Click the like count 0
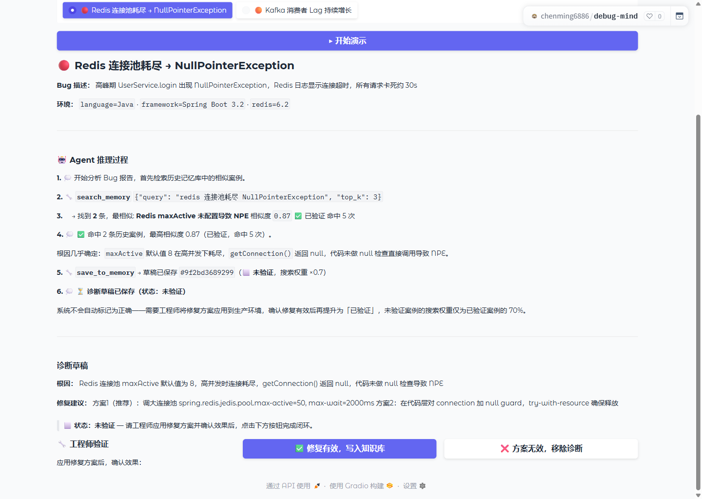Image resolution: width=702 pixels, height=499 pixels. [x=660, y=16]
